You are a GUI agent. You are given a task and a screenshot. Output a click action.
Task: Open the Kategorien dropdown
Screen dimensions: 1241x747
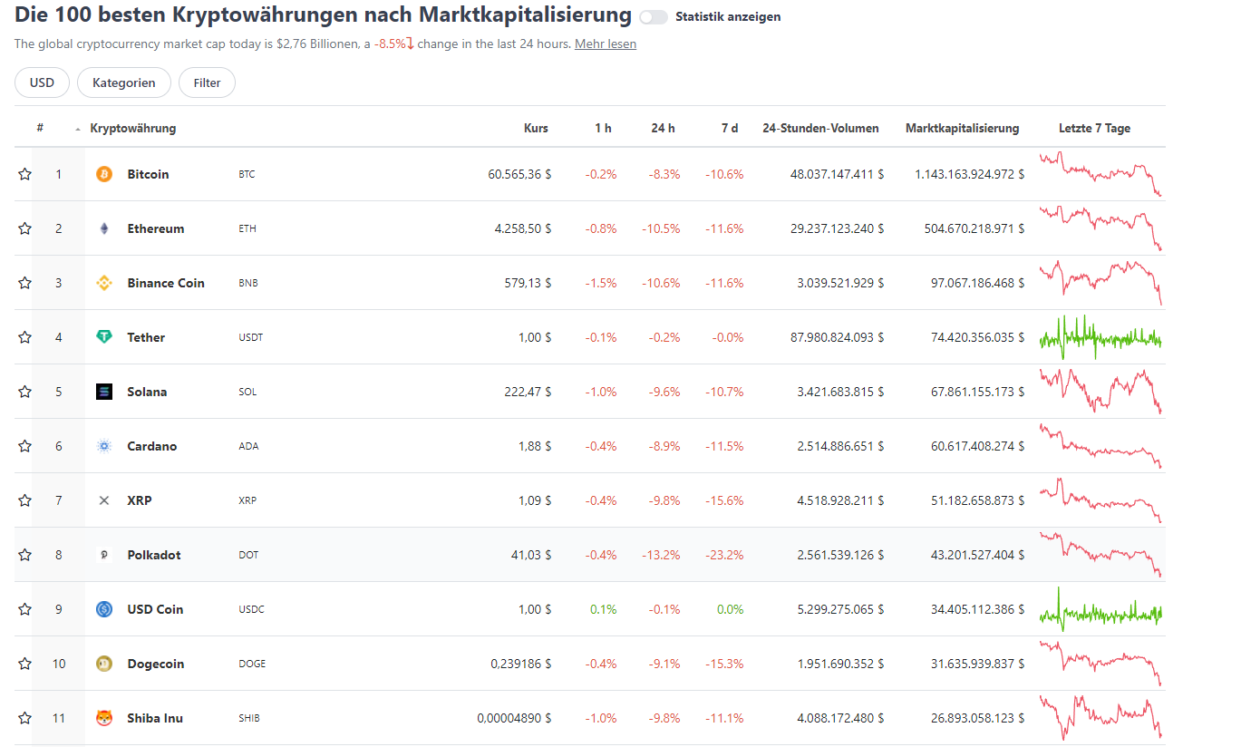[124, 82]
